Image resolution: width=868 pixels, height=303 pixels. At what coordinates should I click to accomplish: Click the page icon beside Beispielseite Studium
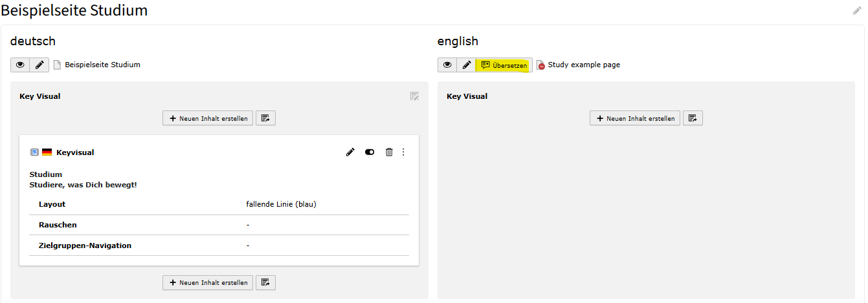(57, 65)
